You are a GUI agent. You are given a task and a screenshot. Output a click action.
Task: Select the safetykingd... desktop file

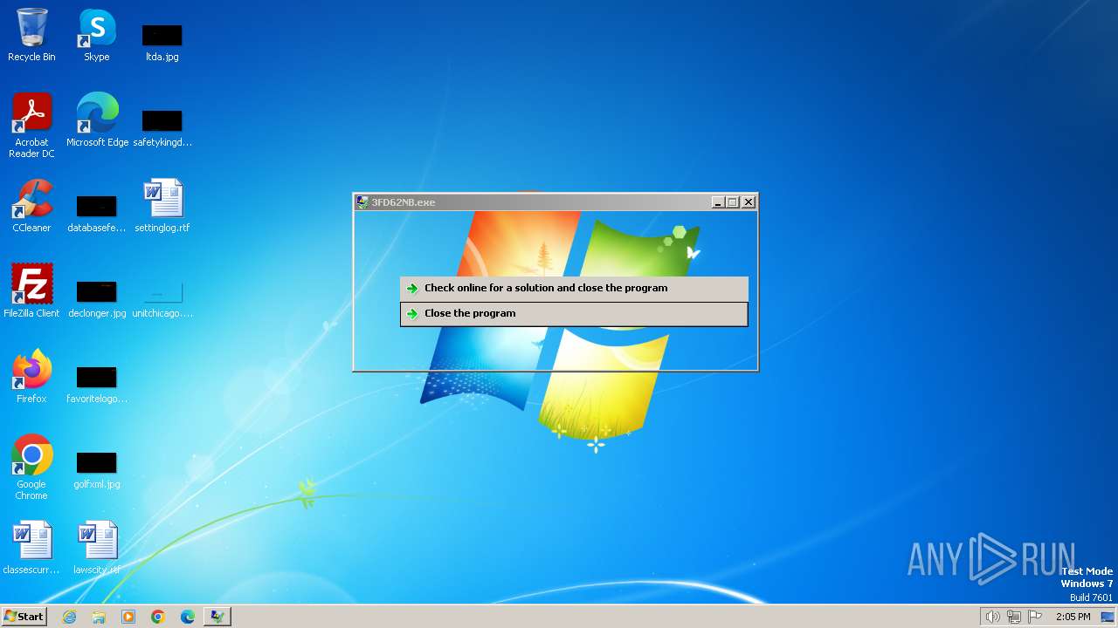click(x=162, y=127)
